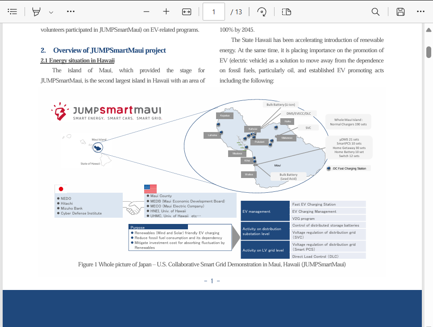The image size is (433, 327).
Task: Open settings and more menu at far right
Action: 421,12
